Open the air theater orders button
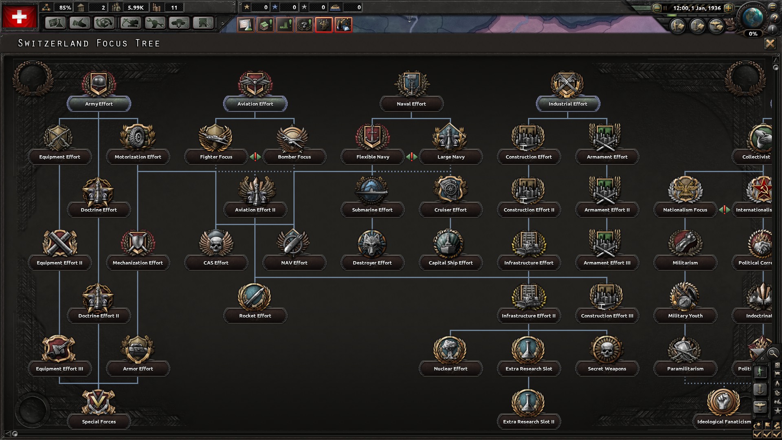 tap(716, 26)
